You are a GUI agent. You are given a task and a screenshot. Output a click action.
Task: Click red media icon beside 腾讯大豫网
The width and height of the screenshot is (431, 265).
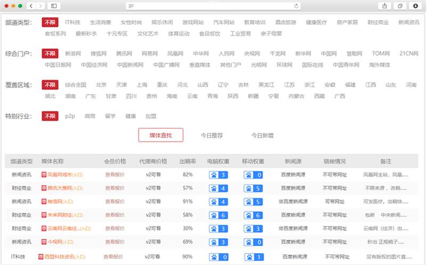point(44,188)
